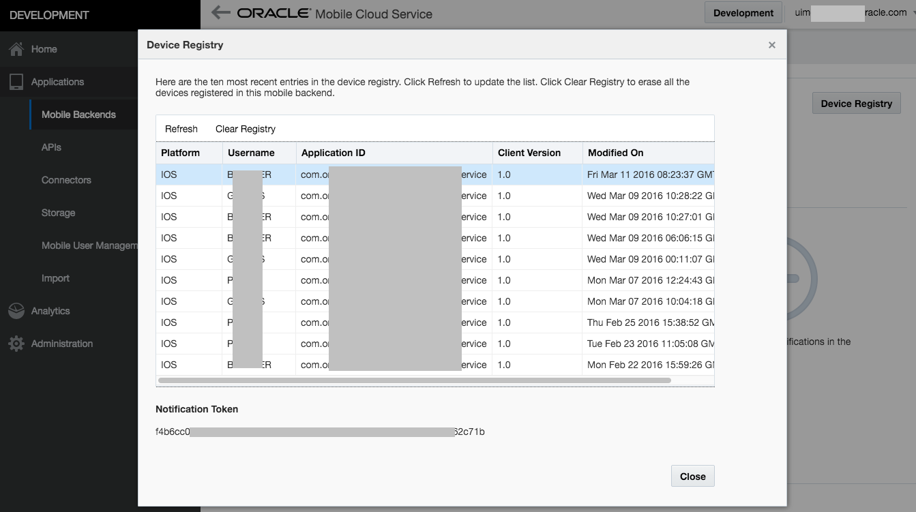916x512 pixels.
Task: Sort by Application ID column header
Action: [x=394, y=153]
